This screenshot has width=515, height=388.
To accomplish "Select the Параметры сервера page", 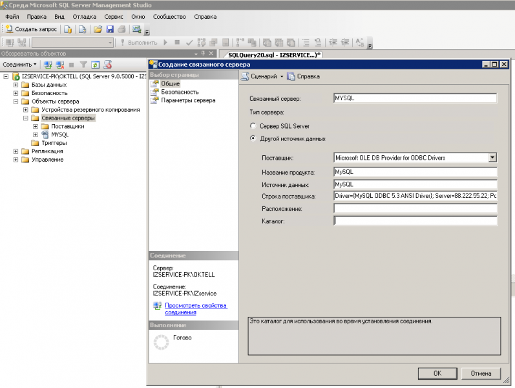I will pyautogui.click(x=188, y=100).
